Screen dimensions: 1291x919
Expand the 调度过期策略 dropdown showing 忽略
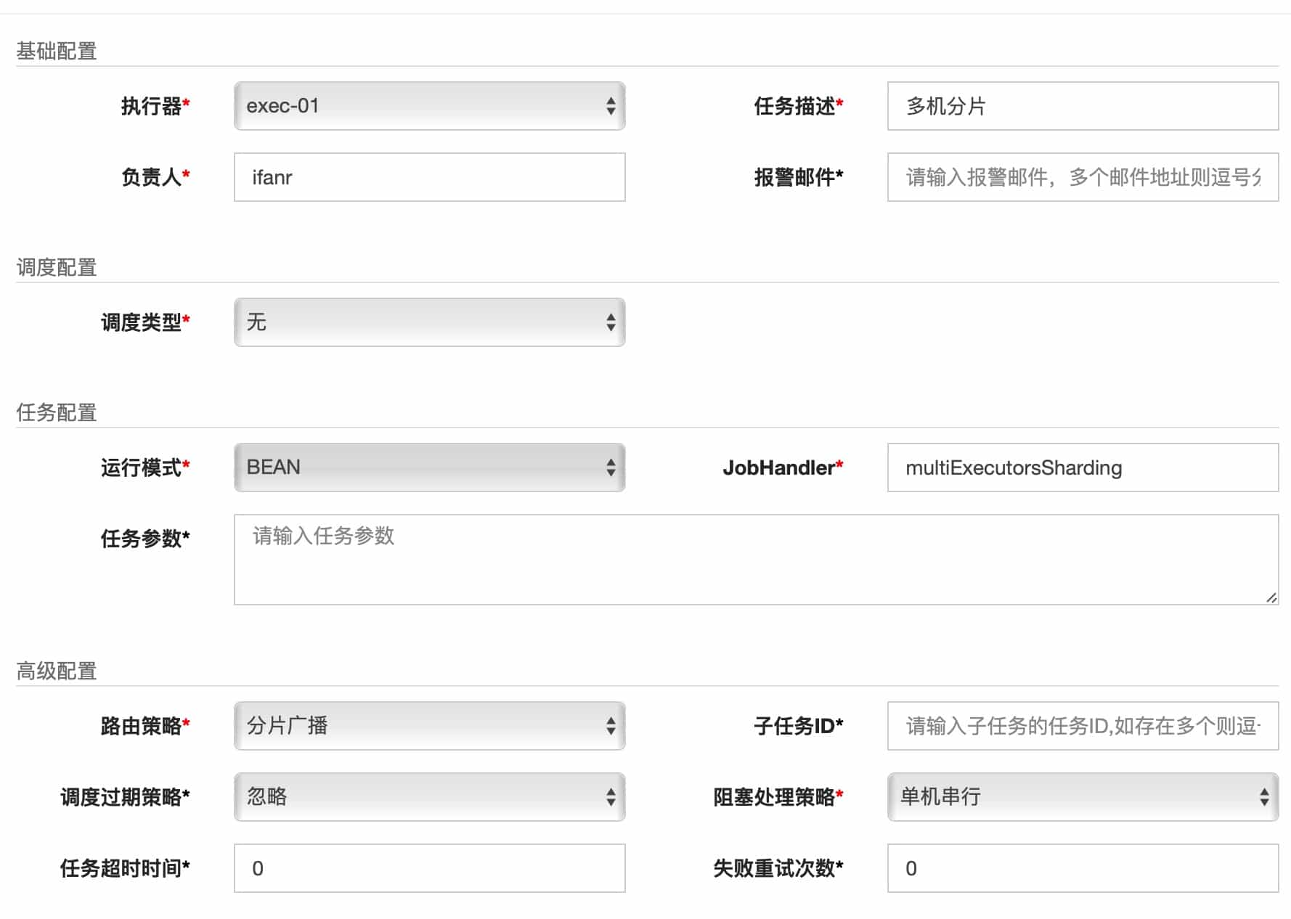coord(428,797)
